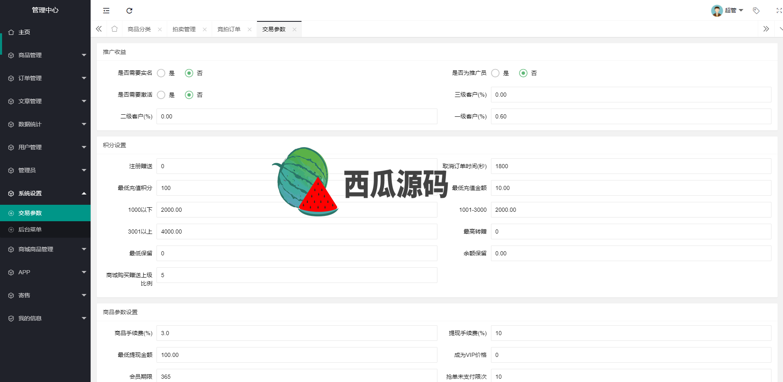Open tab options dropdown at far right
Viewport: 783px width, 382px height.
[x=781, y=29]
